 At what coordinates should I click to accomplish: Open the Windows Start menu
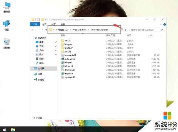click(4, 129)
